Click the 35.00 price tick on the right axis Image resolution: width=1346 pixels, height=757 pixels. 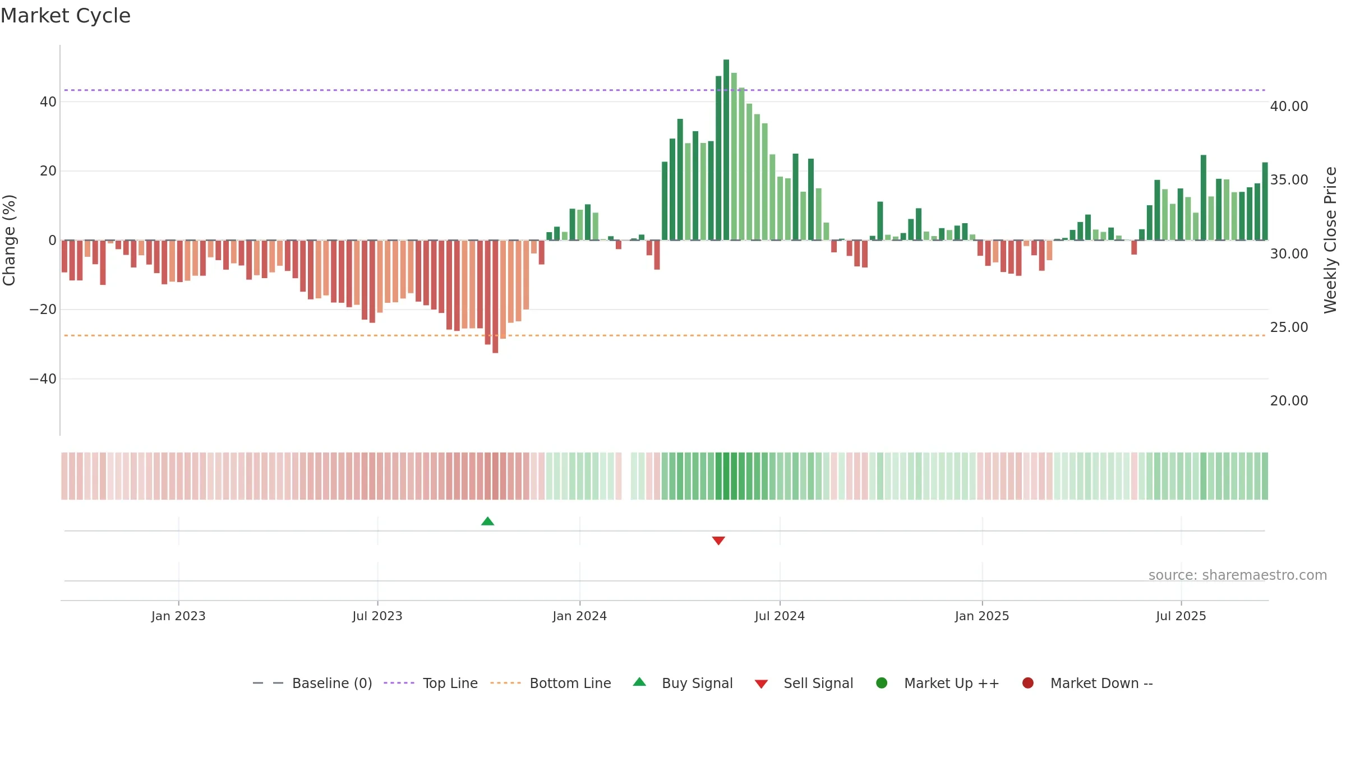[x=1289, y=179]
